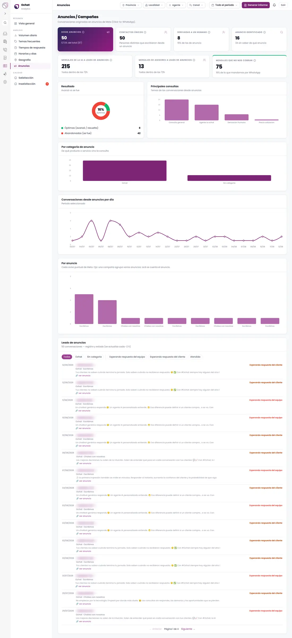This screenshot has width=292, height=638.
Task: Click info icon beside Anuncio Identificado
Action: coord(264,32)
